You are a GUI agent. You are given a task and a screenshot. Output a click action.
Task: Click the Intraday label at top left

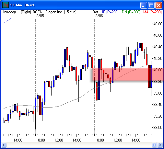[9, 12]
